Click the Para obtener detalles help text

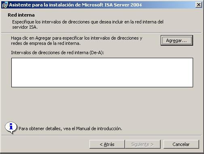pos(70,129)
